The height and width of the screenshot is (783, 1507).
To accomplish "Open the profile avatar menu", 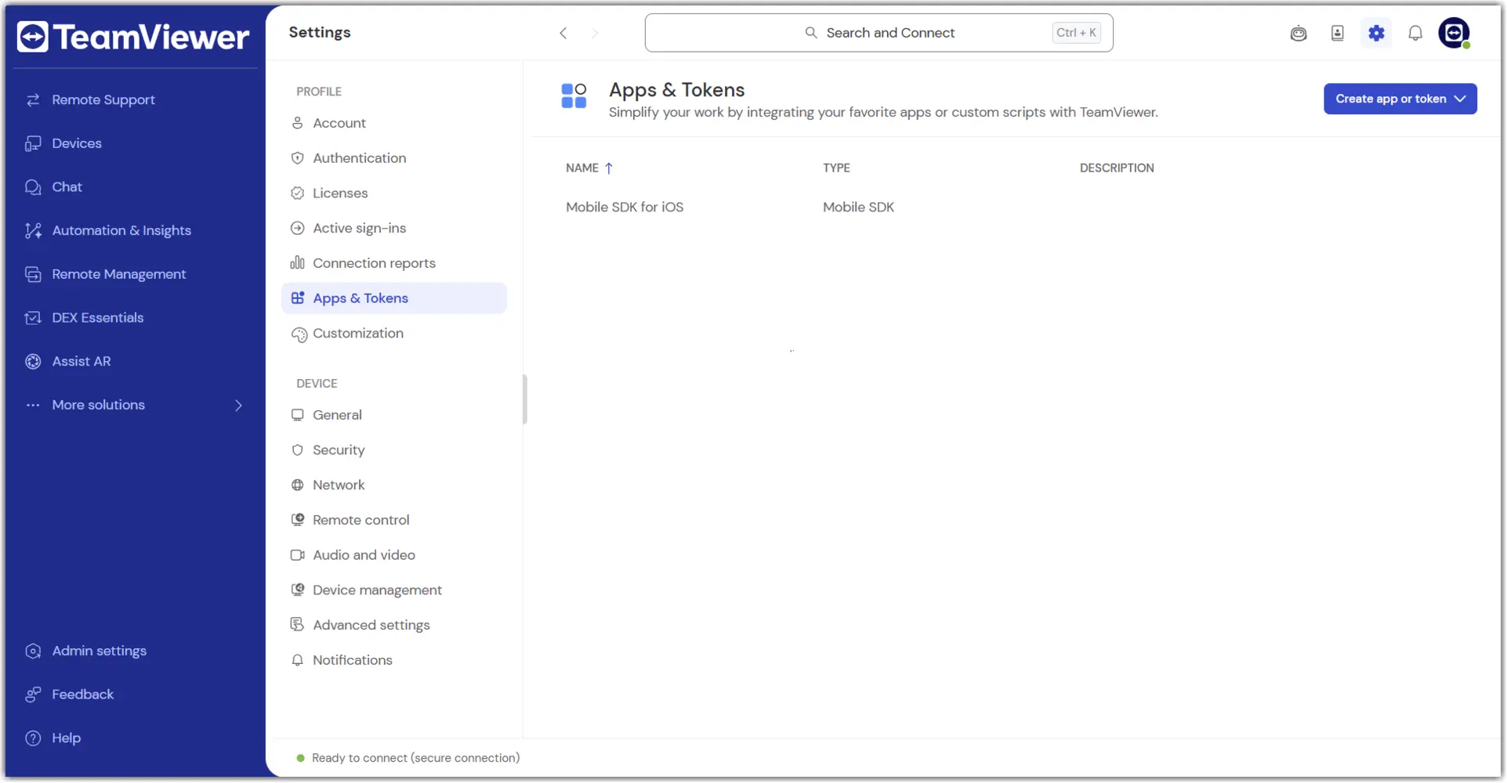I will 1454,33.
